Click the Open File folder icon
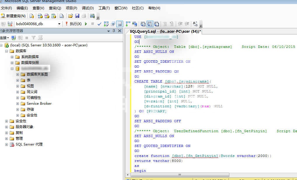Image resolution: width=297 pixels, height=180 pixels. pos(71,16)
